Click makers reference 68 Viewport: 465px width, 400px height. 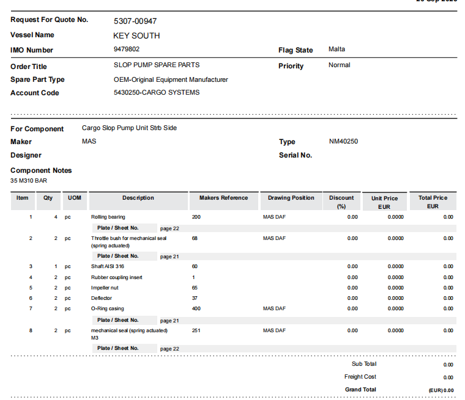[x=195, y=238]
